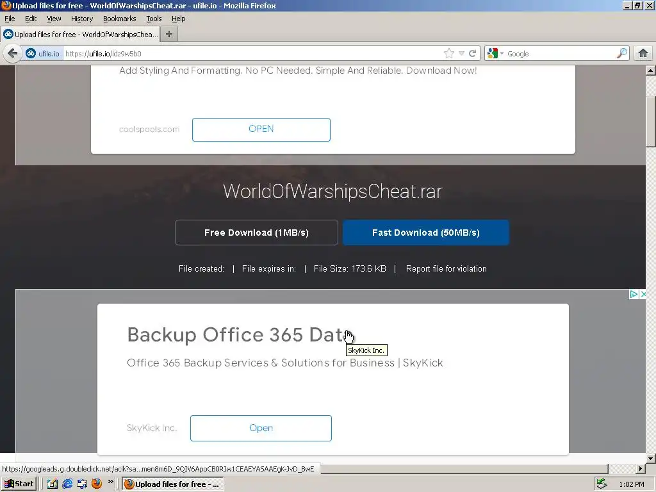656x492 pixels.
Task: Select the Upload files for free tab
Action: (80, 35)
